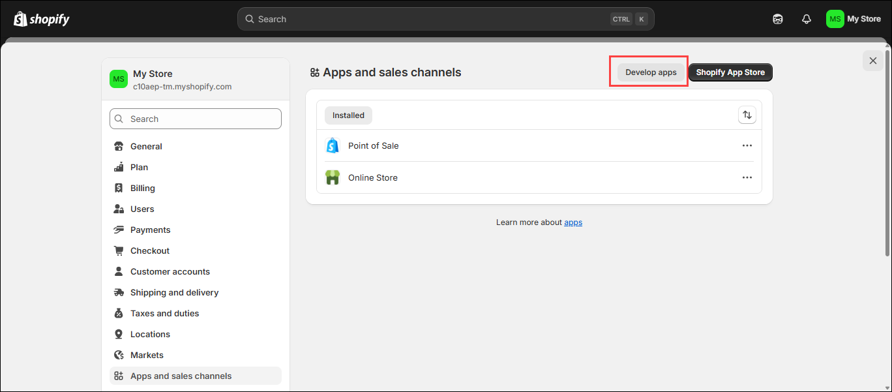Close the settings panel with X
This screenshot has height=392, width=892.
[x=872, y=61]
